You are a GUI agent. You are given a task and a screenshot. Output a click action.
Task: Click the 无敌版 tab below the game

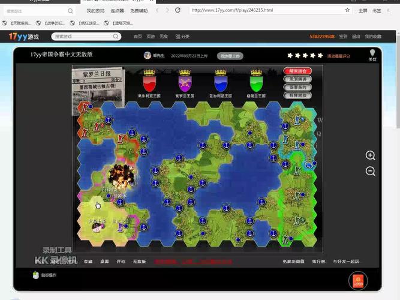pyautogui.click(x=139, y=262)
